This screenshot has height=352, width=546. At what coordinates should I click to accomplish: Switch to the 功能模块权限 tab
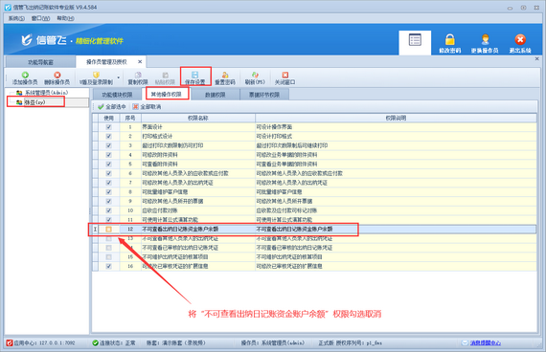pos(117,95)
